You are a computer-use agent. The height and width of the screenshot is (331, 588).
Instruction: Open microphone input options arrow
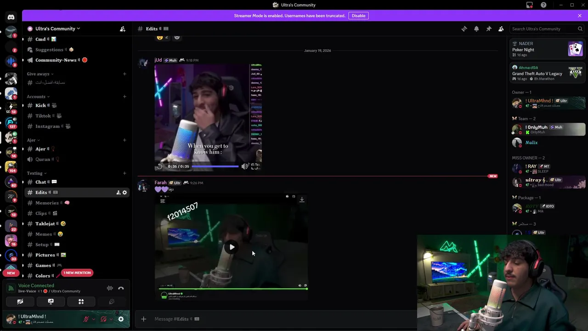93,319
